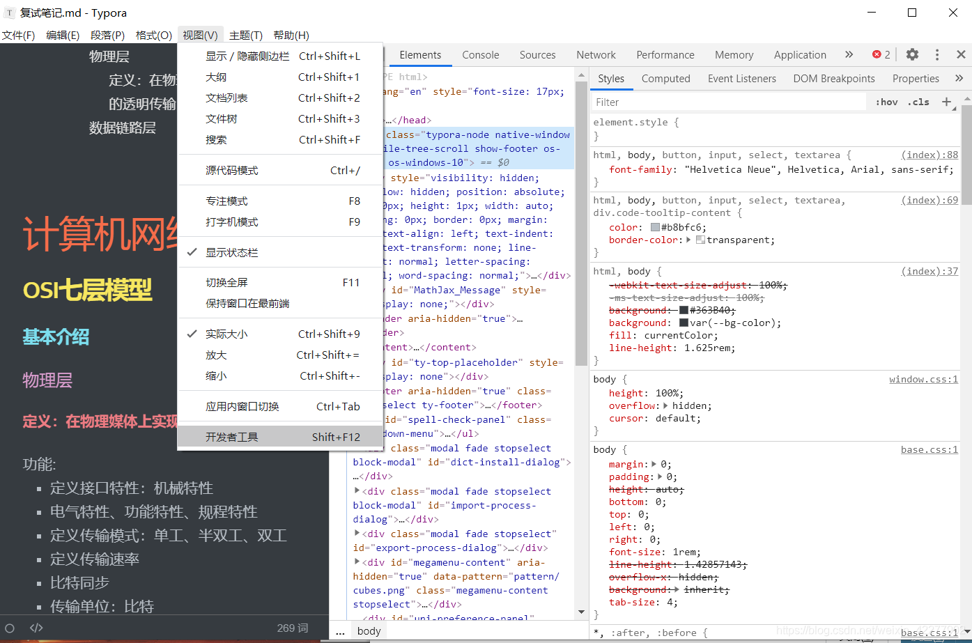Open window.css:1 source link
The width and height of the screenshot is (972, 643).
click(923, 379)
